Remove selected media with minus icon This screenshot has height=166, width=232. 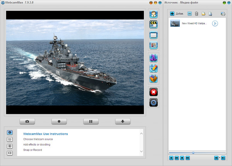189,14
